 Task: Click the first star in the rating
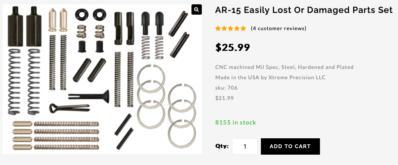[218, 28]
